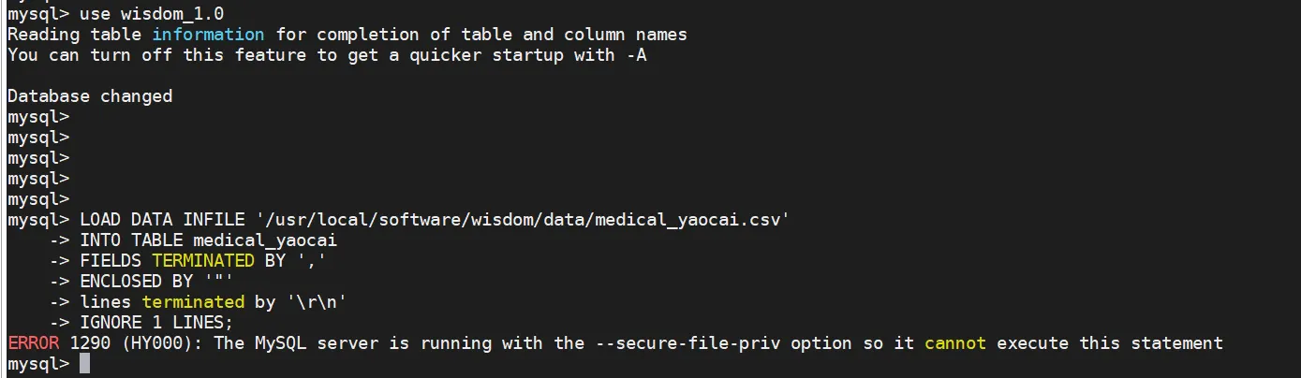
Task: Click the "-A" flag in the startup hint
Action: click(x=636, y=55)
